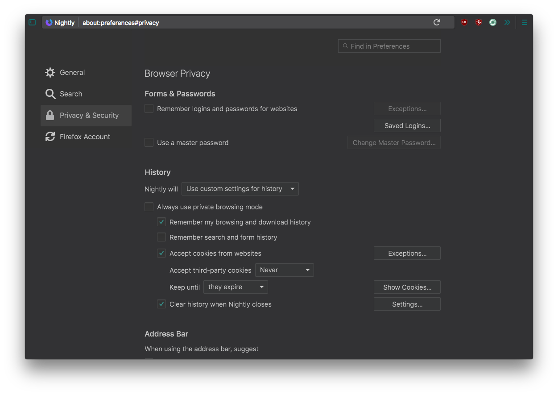Click the History section heading
Viewport: 558px width, 395px height.
click(157, 172)
